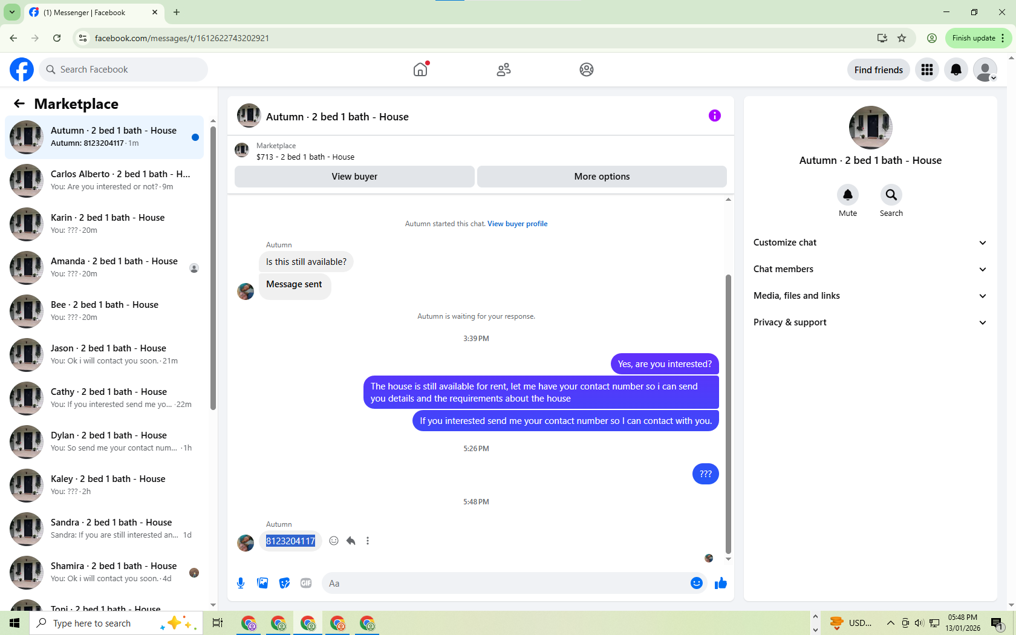Screen dimensions: 1016x635
Task: Record a voice clip with microphone
Action: tap(241, 583)
